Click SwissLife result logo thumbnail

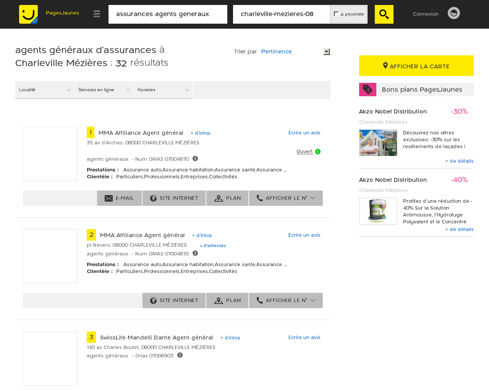[50, 359]
